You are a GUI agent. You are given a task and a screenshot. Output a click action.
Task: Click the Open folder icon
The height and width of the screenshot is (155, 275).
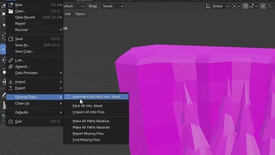(x=11, y=11)
